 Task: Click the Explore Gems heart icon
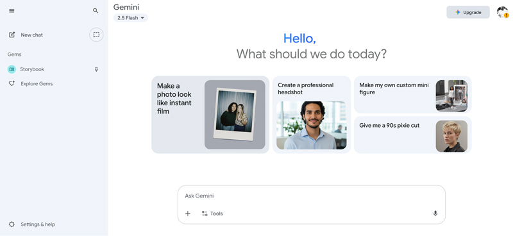12,84
